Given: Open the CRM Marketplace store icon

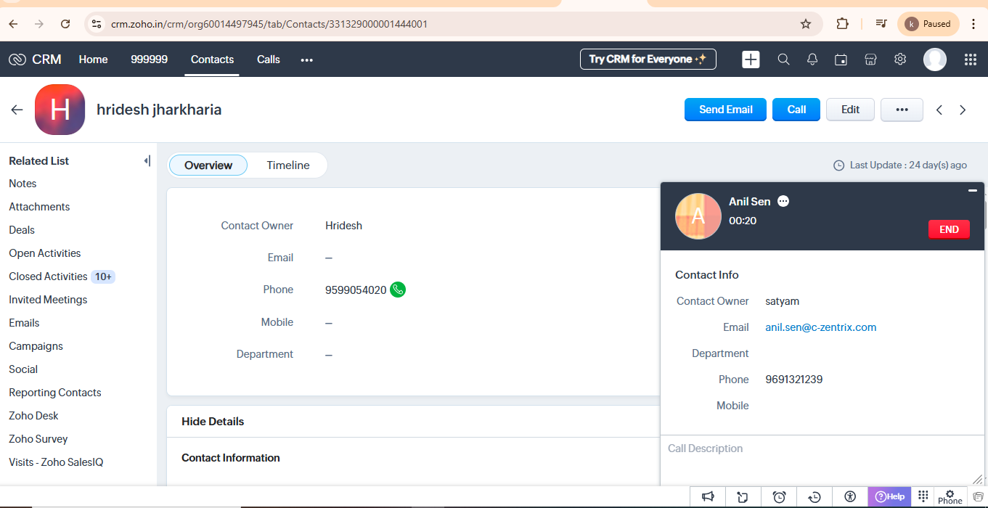Looking at the screenshot, I should [x=870, y=60].
